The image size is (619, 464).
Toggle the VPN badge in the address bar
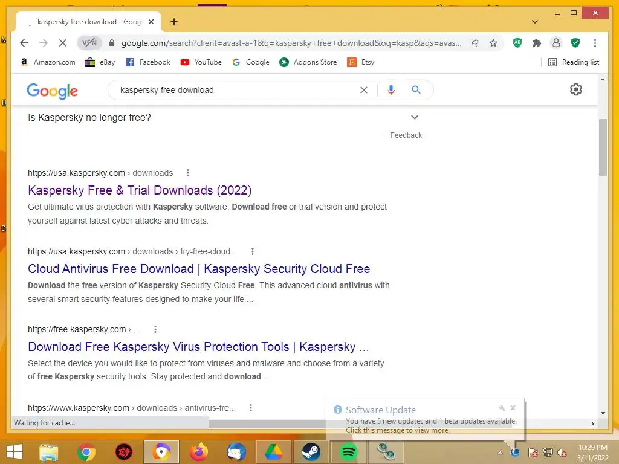click(89, 43)
